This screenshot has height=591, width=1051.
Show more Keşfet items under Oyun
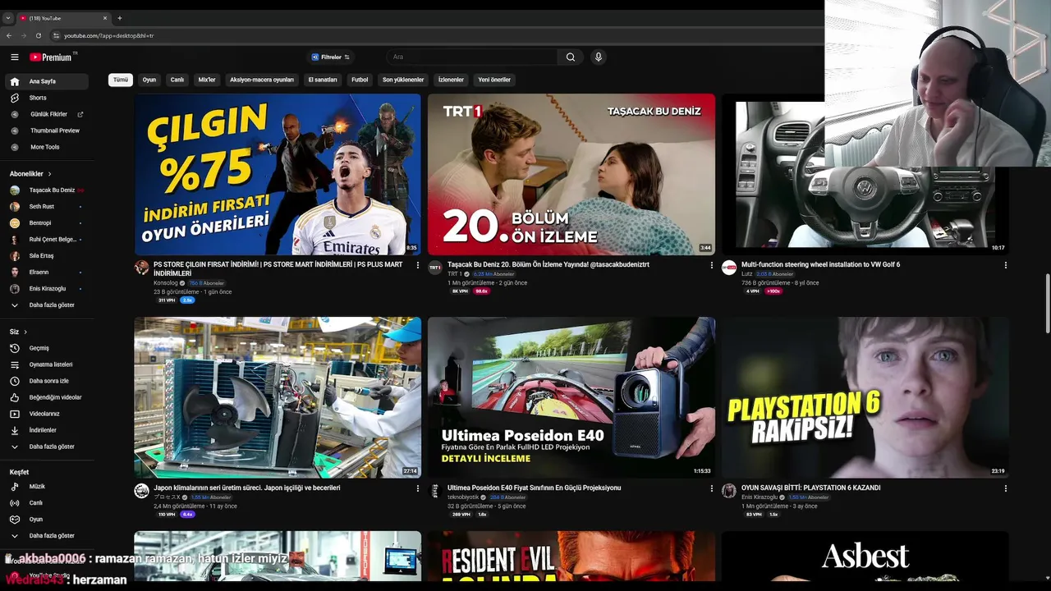point(48,536)
